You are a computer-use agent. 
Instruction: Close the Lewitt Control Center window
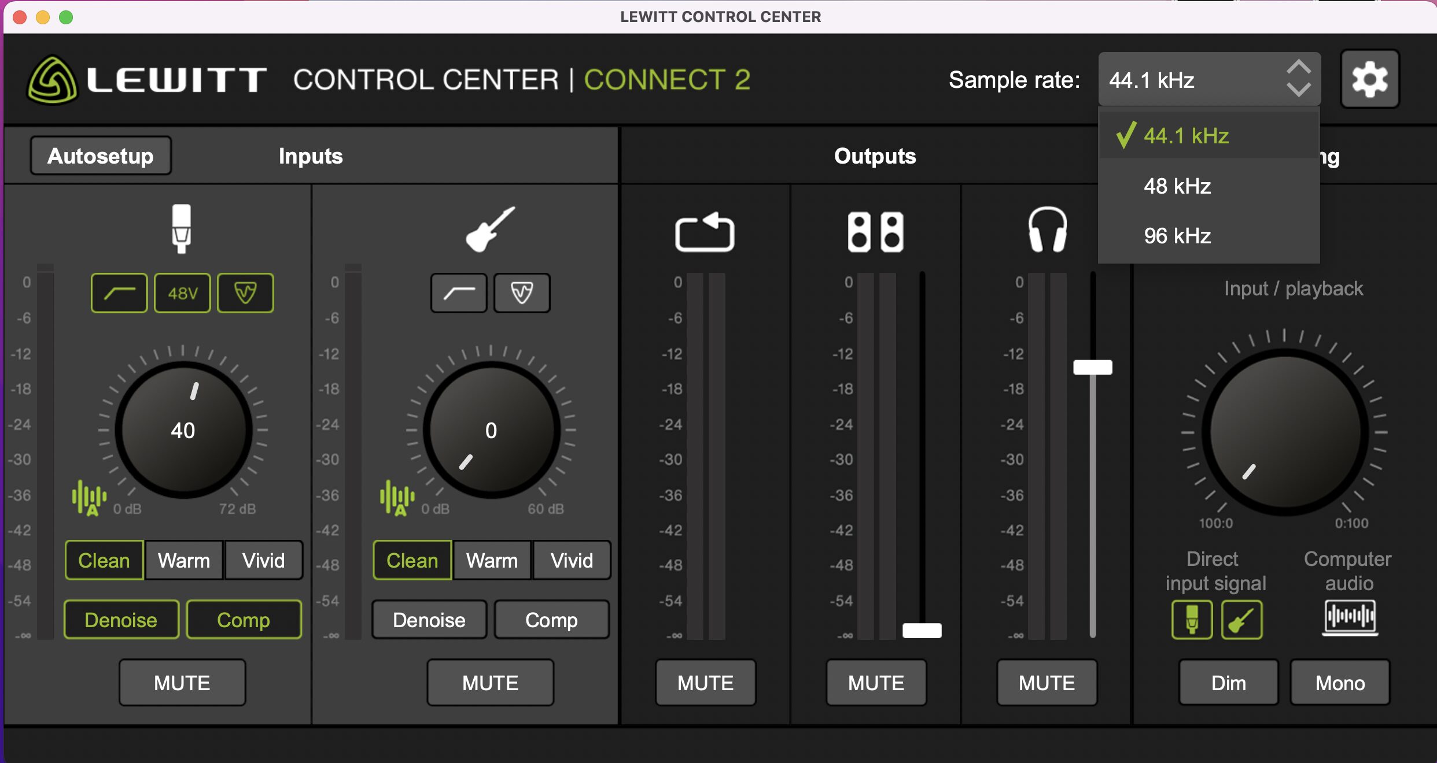click(20, 17)
